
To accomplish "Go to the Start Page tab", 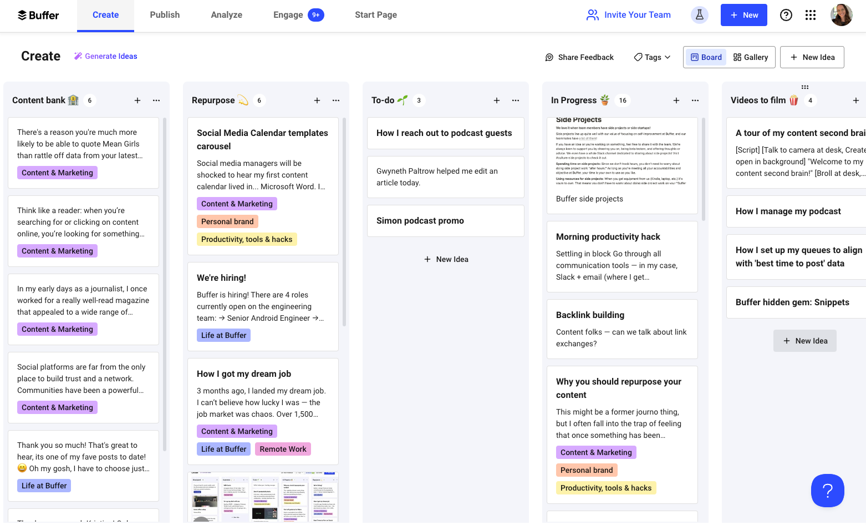I will 376,15.
